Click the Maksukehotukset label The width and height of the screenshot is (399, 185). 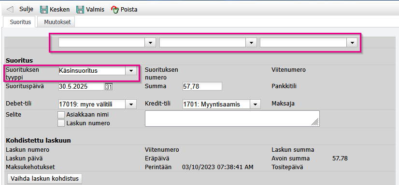[30, 167]
